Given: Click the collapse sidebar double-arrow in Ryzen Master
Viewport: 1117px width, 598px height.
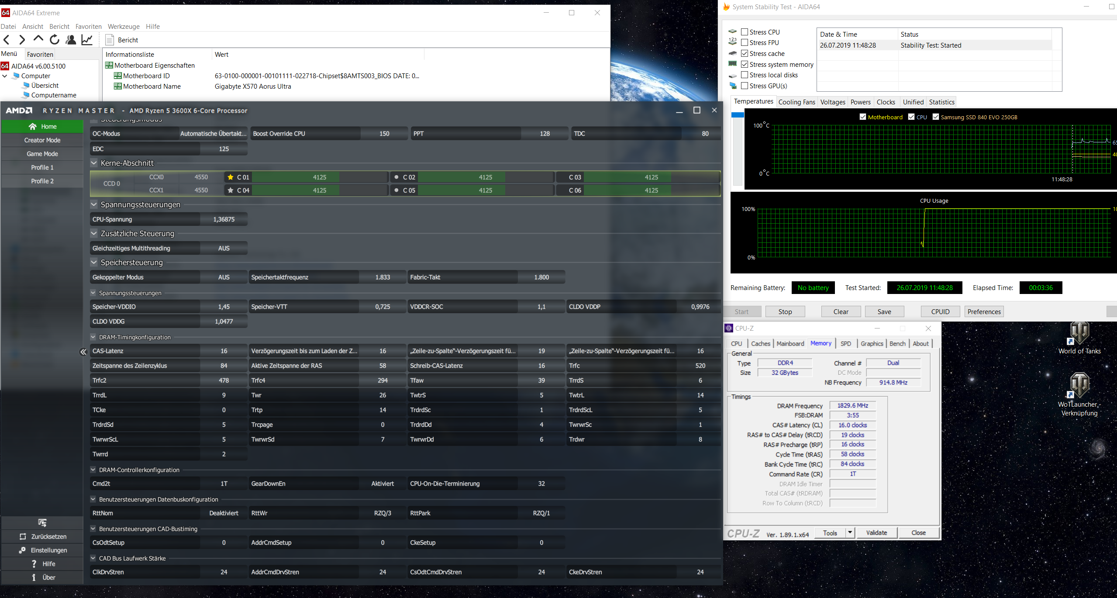Looking at the screenshot, I should (x=83, y=352).
